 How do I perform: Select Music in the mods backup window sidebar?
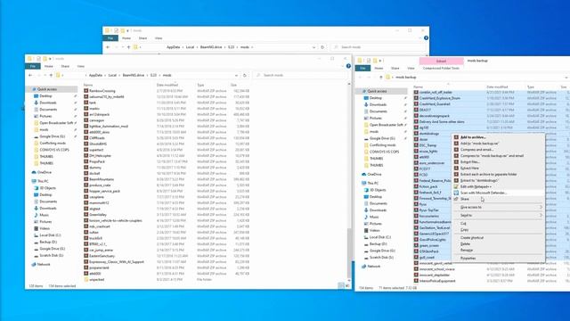374,217
